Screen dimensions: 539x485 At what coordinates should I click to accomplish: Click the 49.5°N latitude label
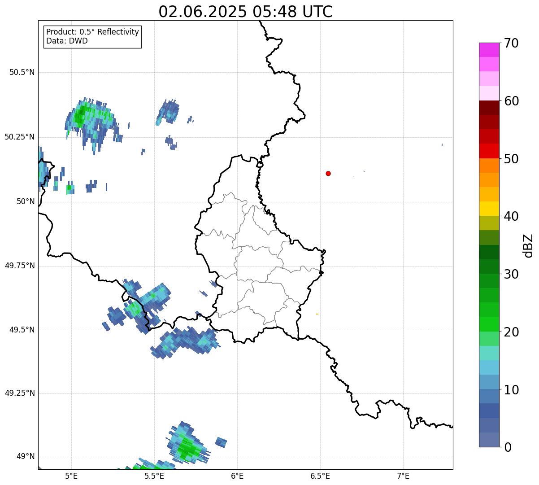(x=22, y=330)
